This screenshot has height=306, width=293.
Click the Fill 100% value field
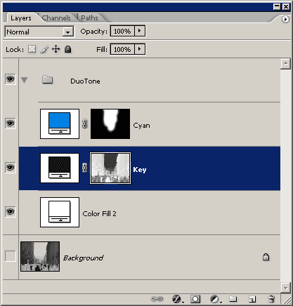point(122,49)
